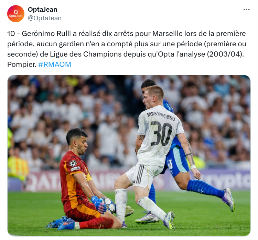Click the QATAR advertising board text

[x=44, y=182]
